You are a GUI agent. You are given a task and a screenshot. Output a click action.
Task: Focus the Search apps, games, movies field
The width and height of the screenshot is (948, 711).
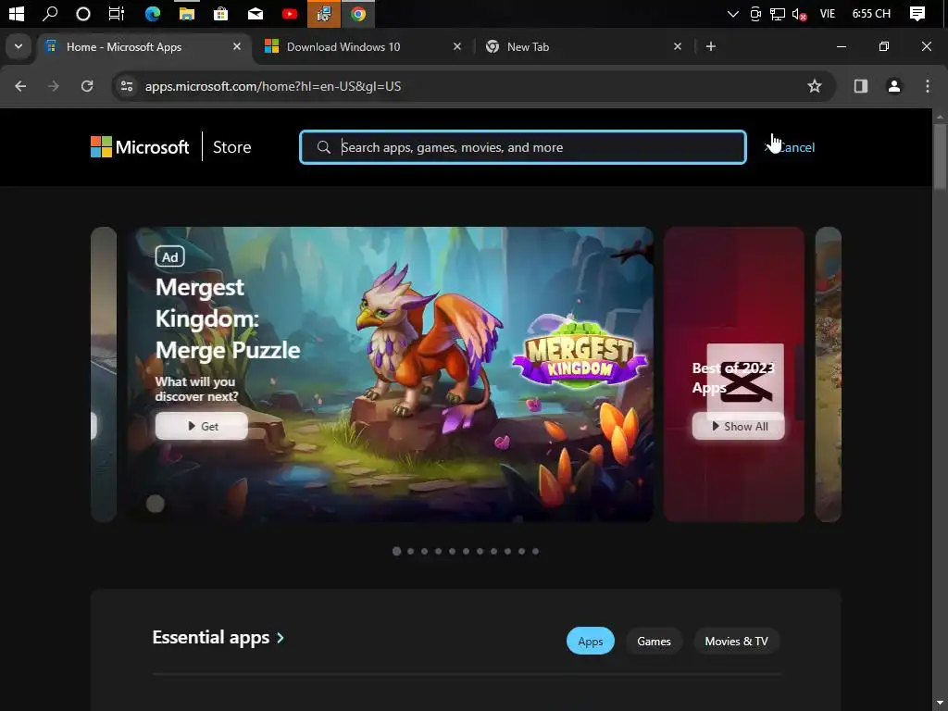tap(523, 147)
